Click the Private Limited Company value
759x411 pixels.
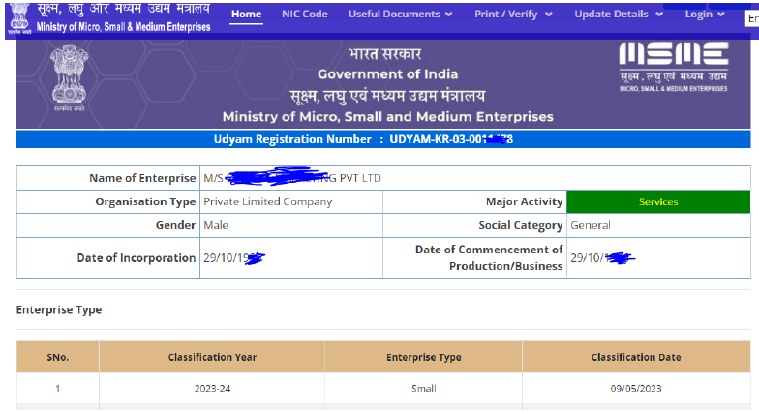click(x=267, y=201)
